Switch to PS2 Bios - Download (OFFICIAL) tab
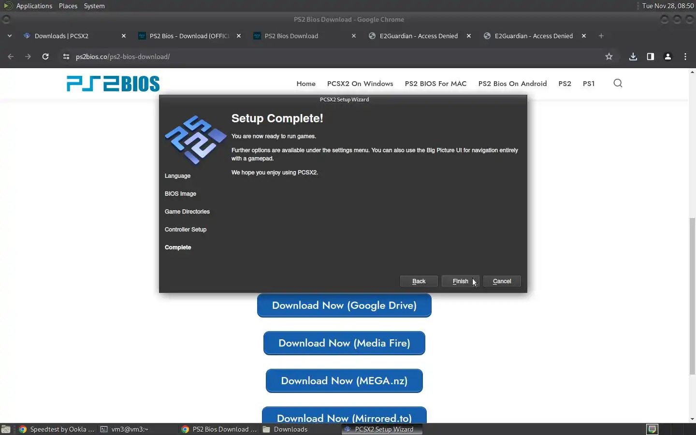Viewport: 696px width, 435px height. 189,36
